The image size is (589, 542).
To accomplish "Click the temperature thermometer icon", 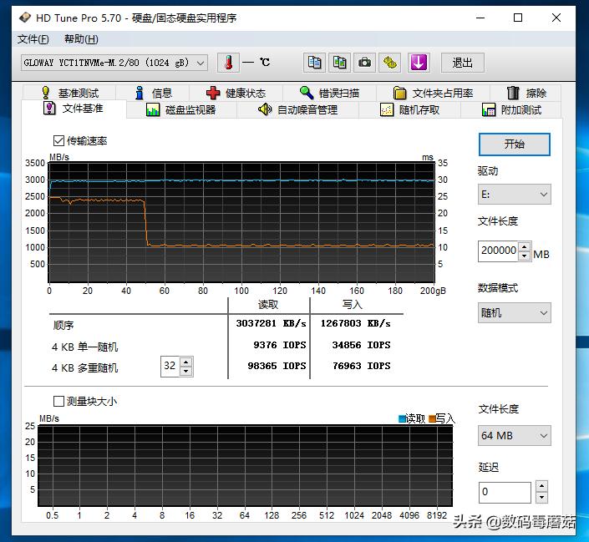I will (x=228, y=63).
